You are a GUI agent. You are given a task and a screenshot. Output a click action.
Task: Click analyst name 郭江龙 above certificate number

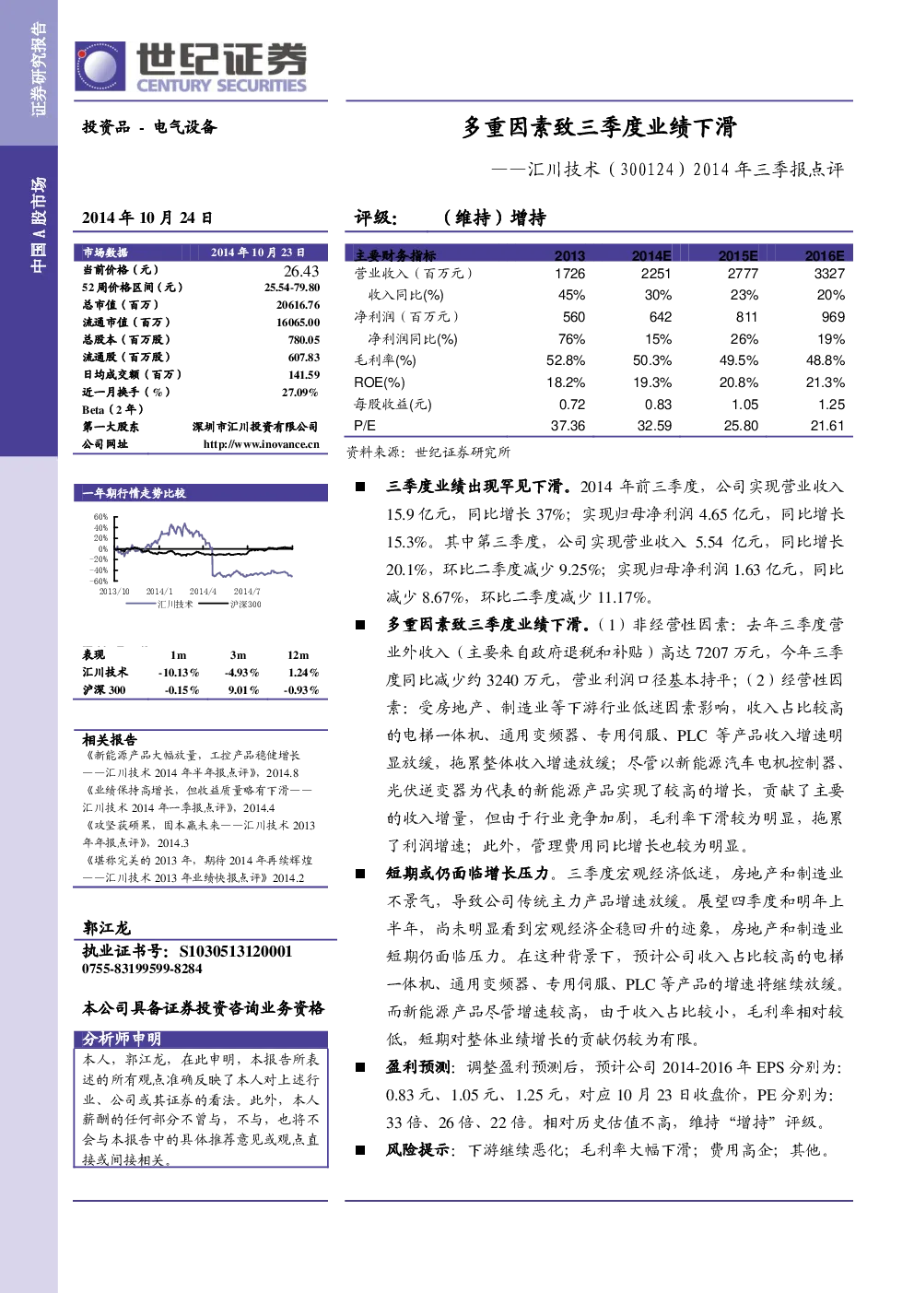[107, 928]
